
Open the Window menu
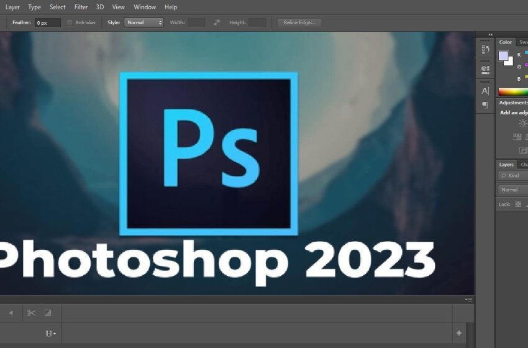click(x=145, y=7)
